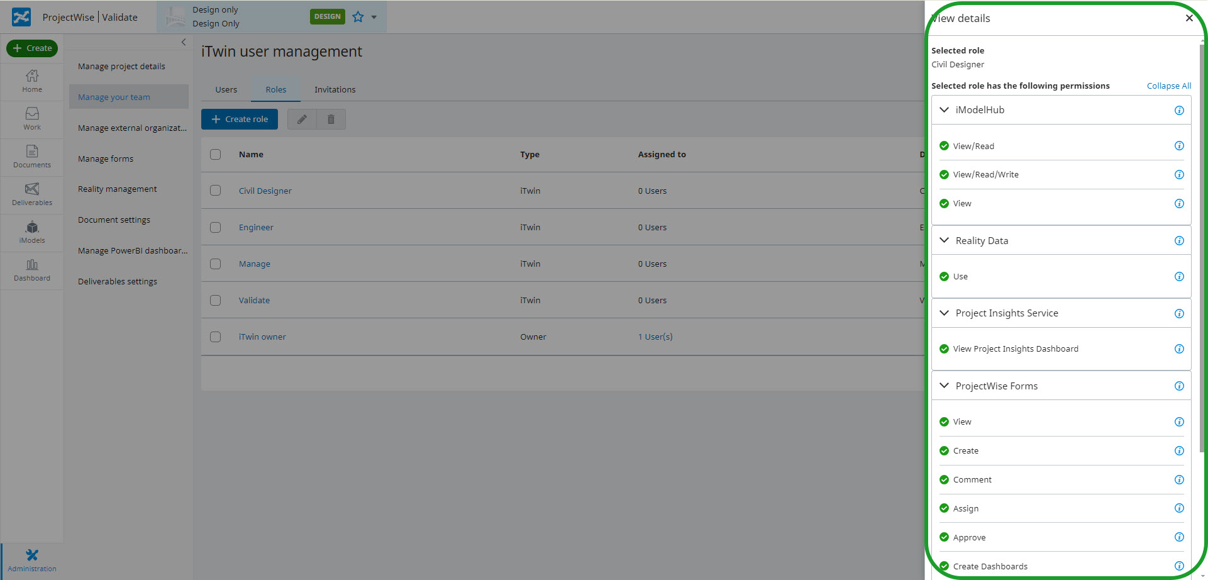The image size is (1208, 580).
Task: Switch to the Roles tab
Action: click(x=275, y=89)
